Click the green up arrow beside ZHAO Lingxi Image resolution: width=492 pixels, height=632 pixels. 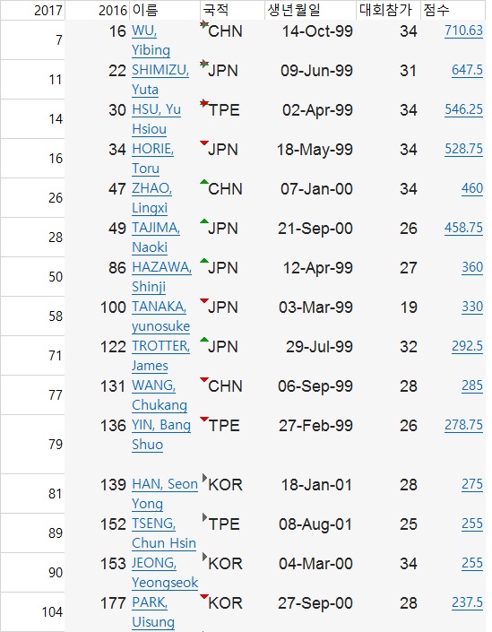click(204, 182)
